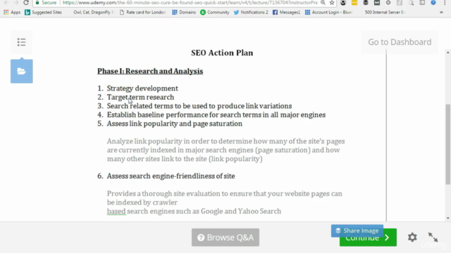Click Browse Q&A button
Image resolution: width=451 pixels, height=253 pixels.
point(225,238)
